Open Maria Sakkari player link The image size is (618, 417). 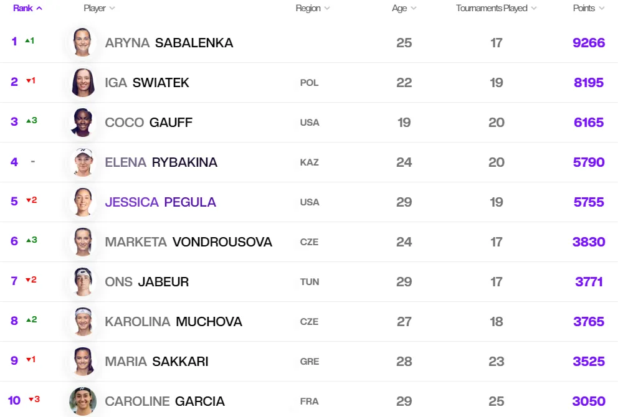156,361
